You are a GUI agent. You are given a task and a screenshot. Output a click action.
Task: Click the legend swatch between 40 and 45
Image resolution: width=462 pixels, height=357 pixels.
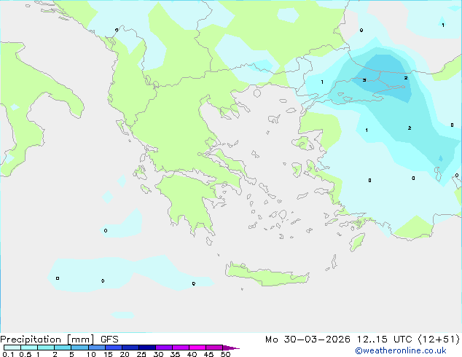[x=197, y=348]
